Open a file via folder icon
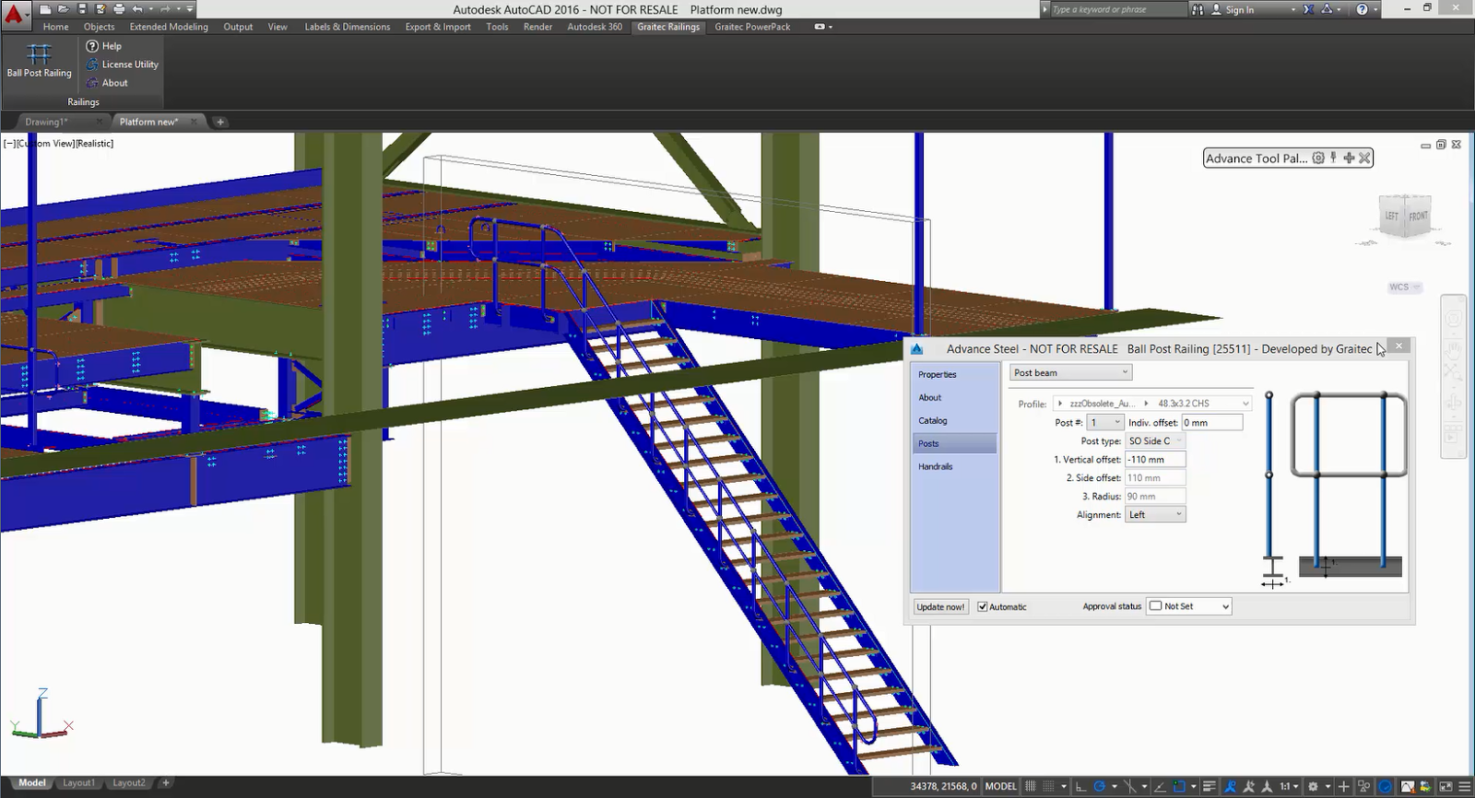This screenshot has width=1475, height=798. point(64,9)
